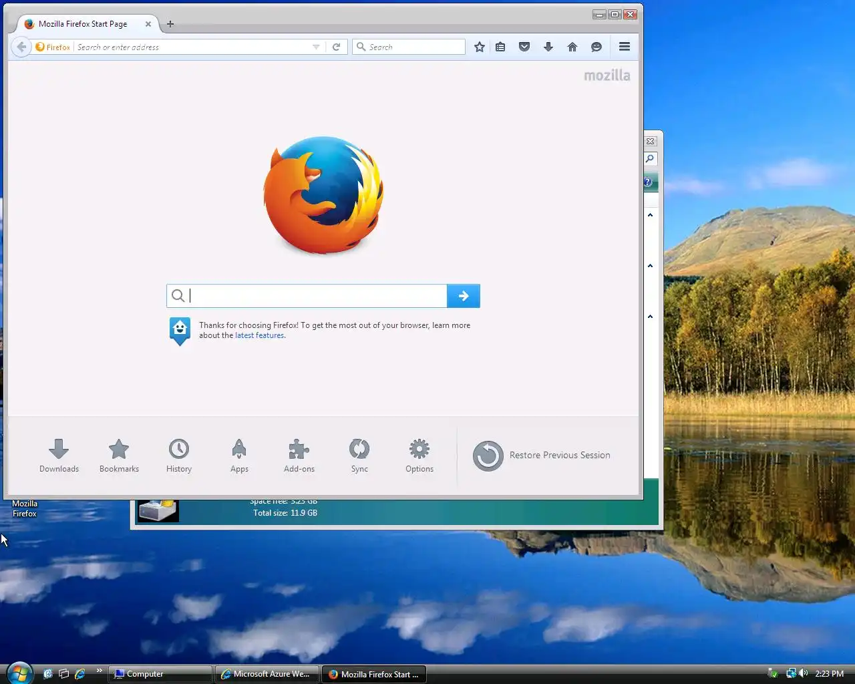Launch Internet Explorer from Quick Launch
855x684 pixels.
coord(80,674)
